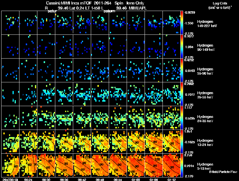Click the color bar beside Hydrogen 24-35 keV
The image size is (239, 181).
pyautogui.click(x=182, y=118)
